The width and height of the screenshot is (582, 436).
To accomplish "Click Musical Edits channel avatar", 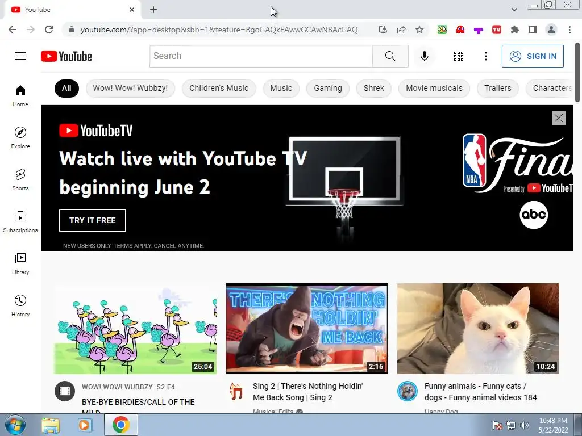I will pos(236,391).
